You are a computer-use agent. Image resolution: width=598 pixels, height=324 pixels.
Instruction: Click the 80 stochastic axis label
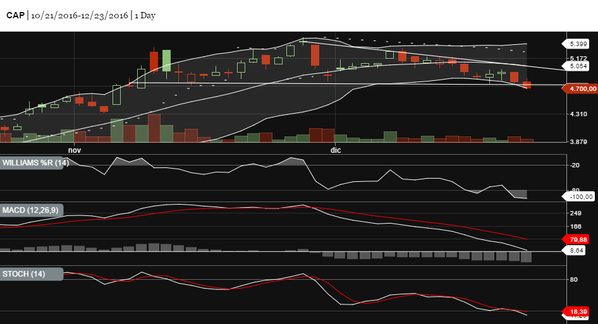pyautogui.click(x=573, y=279)
